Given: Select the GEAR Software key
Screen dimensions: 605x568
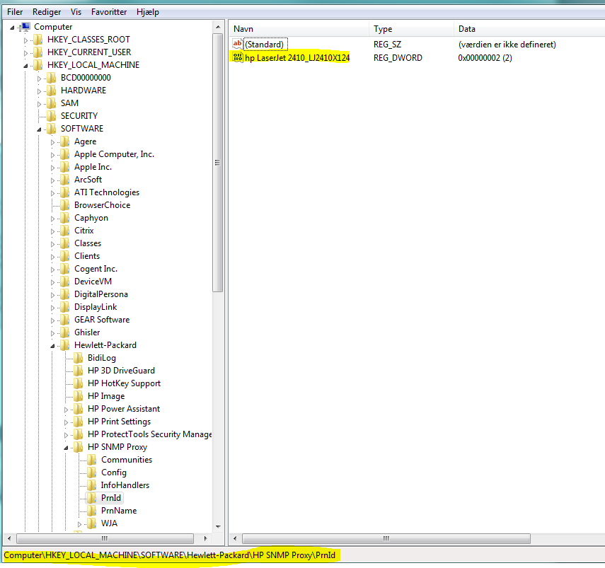Looking at the screenshot, I should (x=102, y=320).
